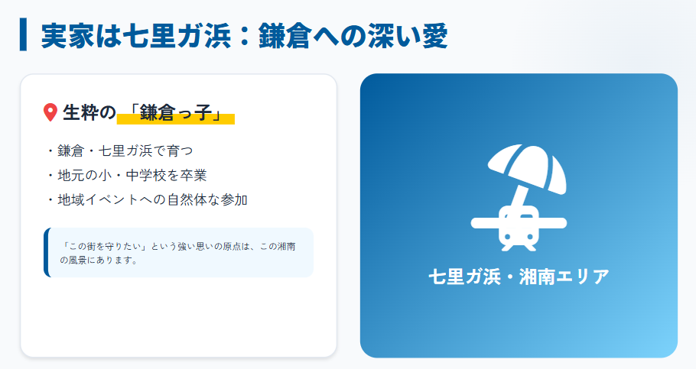Click the train icon under the umbrella
Image resolution: width=696 pixels, height=369 pixels.
[x=519, y=229]
